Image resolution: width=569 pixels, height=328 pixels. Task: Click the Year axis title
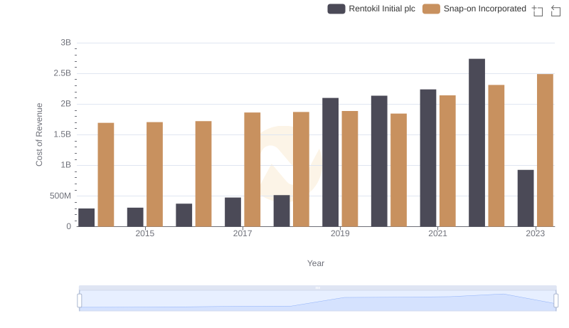click(x=316, y=263)
